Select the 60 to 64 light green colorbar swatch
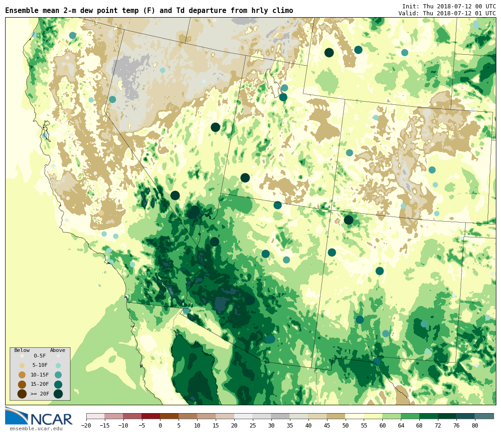The height and width of the screenshot is (434, 501). tap(392, 416)
